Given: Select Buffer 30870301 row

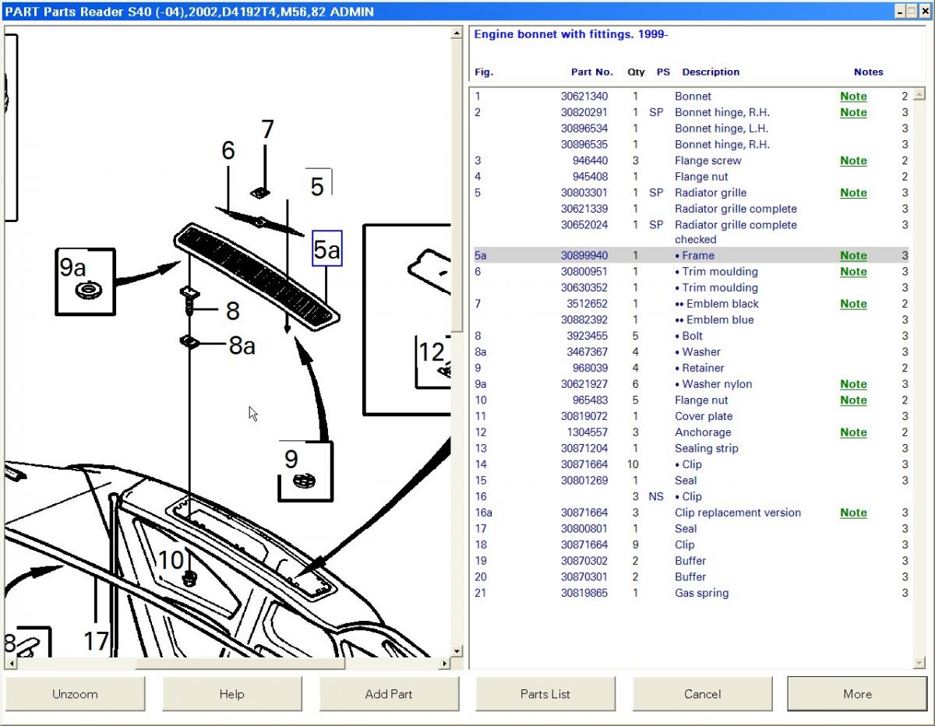Looking at the screenshot, I should pos(692,576).
